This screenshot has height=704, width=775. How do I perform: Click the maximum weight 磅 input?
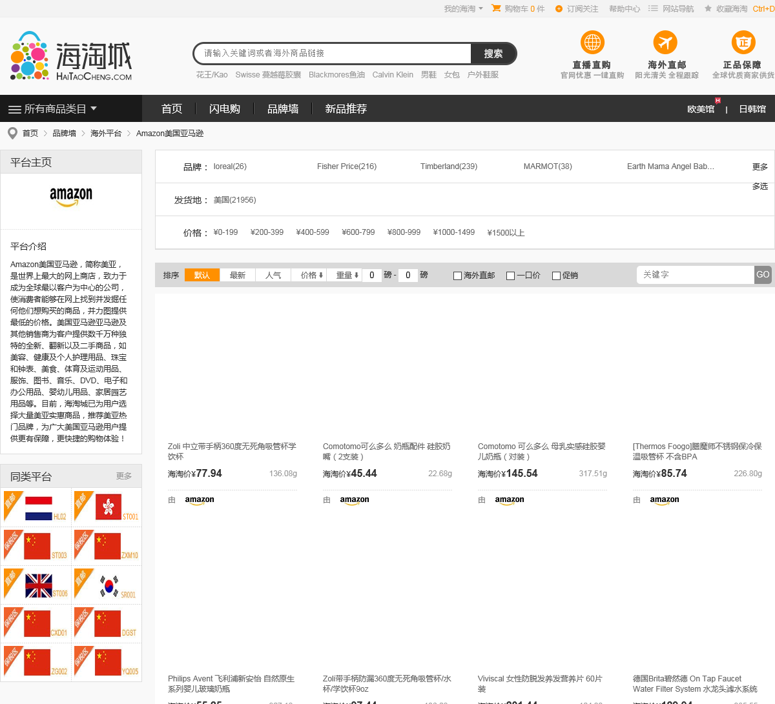tap(408, 275)
